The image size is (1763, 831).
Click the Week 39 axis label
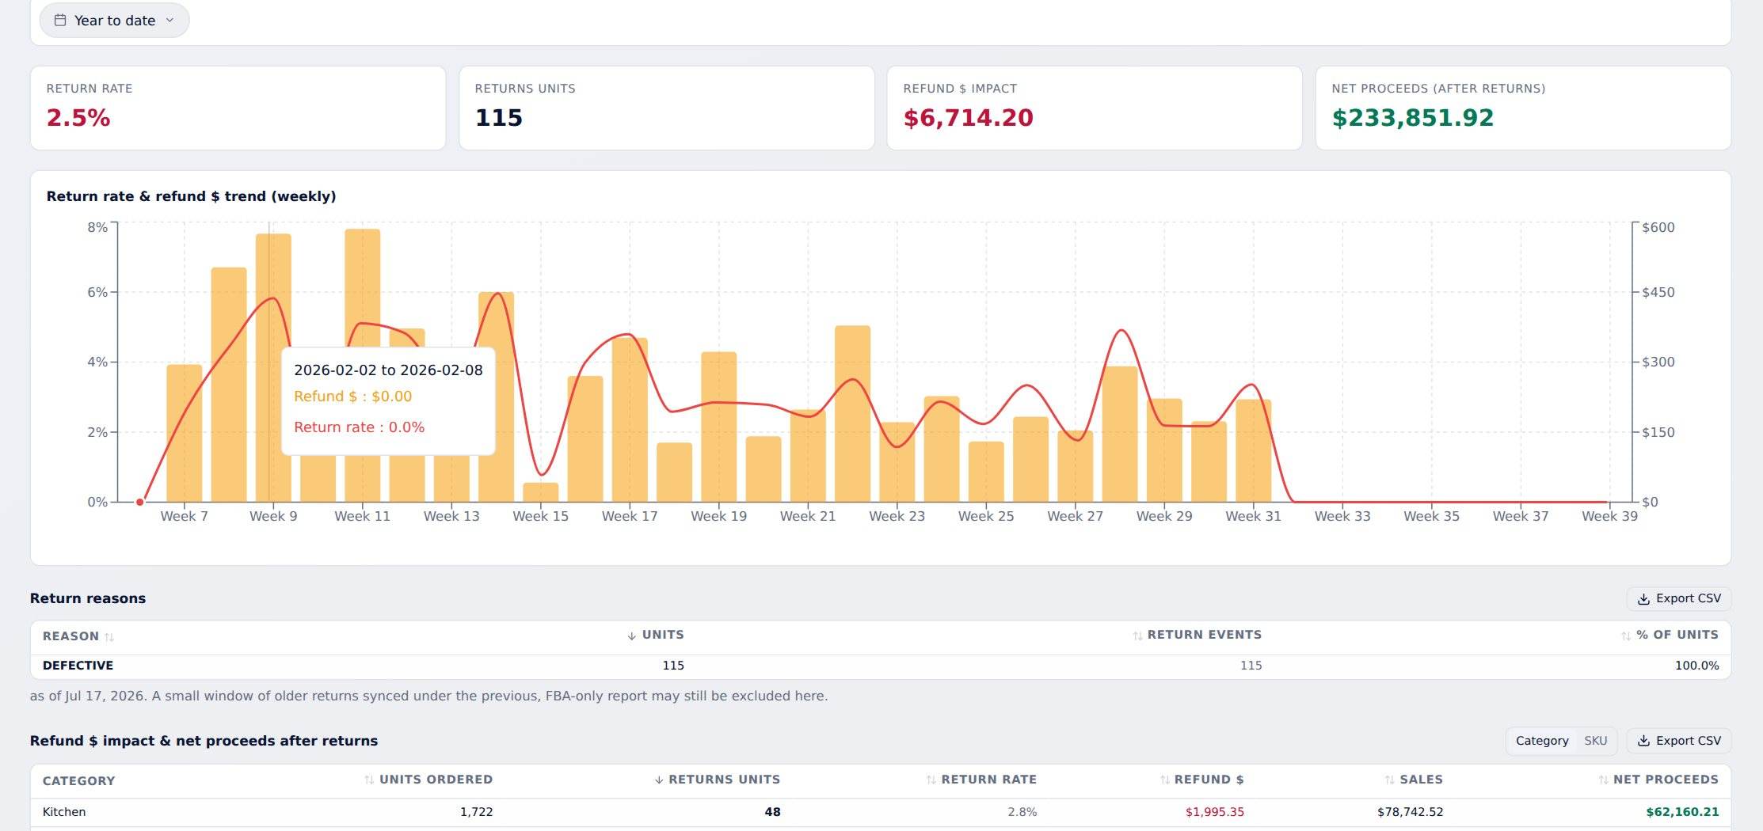pyautogui.click(x=1609, y=516)
